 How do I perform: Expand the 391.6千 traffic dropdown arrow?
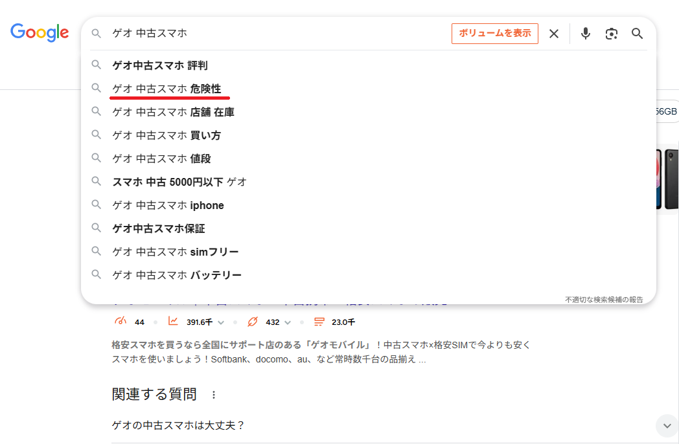(x=222, y=322)
